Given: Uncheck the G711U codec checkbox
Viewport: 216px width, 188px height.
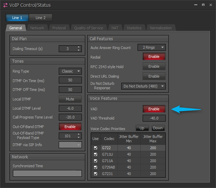Looking at the screenshot, I should (95, 154).
